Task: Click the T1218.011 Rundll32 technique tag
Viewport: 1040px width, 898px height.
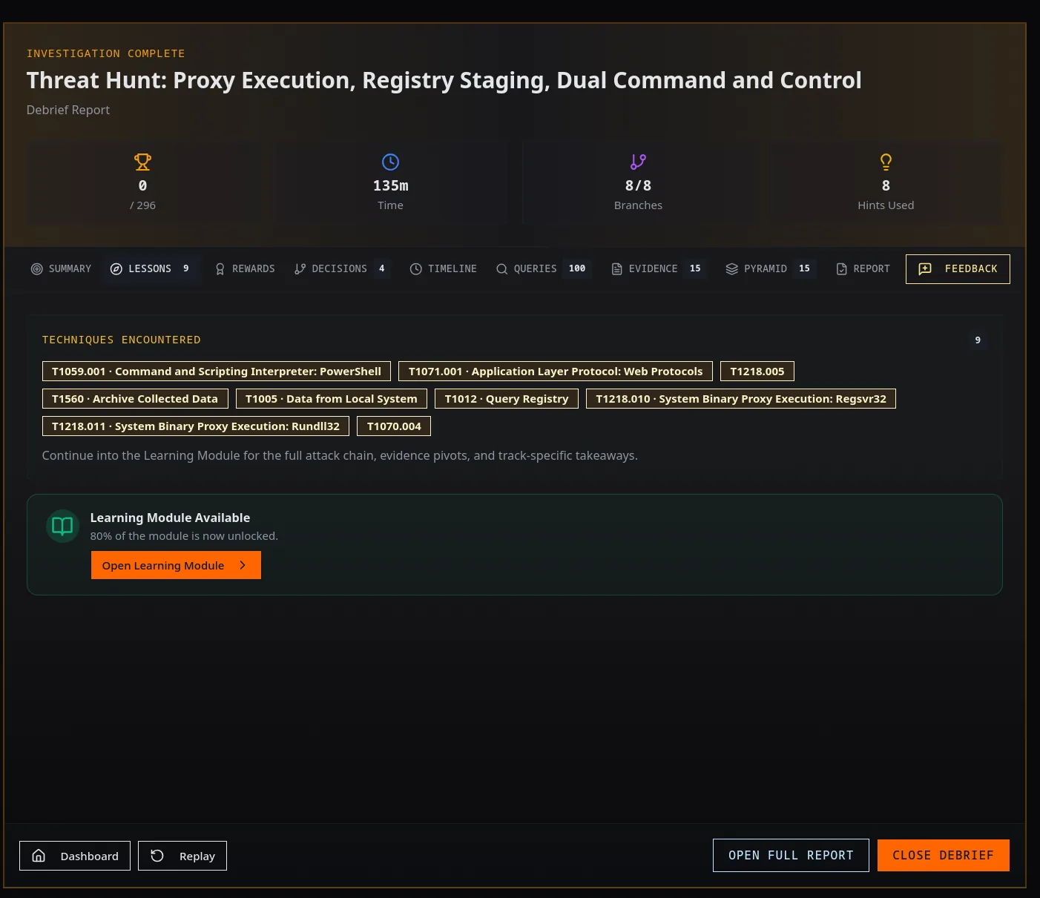Action: (x=196, y=426)
